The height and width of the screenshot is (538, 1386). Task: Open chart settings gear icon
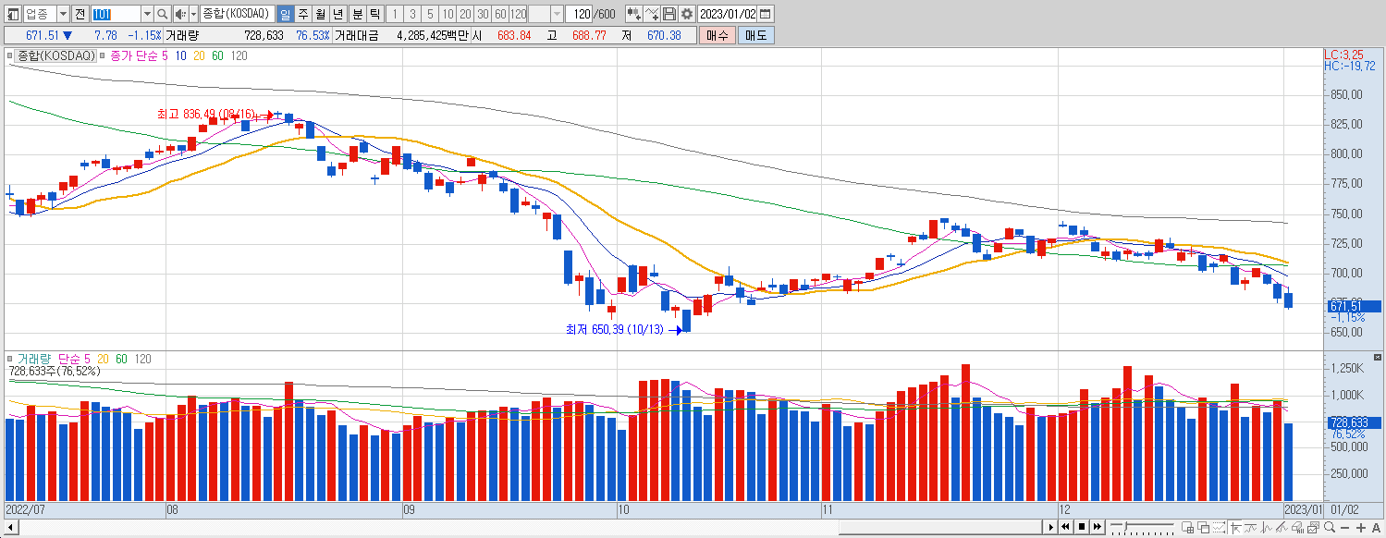687,14
